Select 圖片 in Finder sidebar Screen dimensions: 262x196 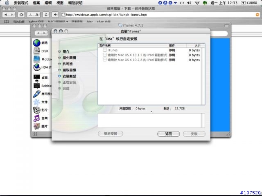[41, 126]
